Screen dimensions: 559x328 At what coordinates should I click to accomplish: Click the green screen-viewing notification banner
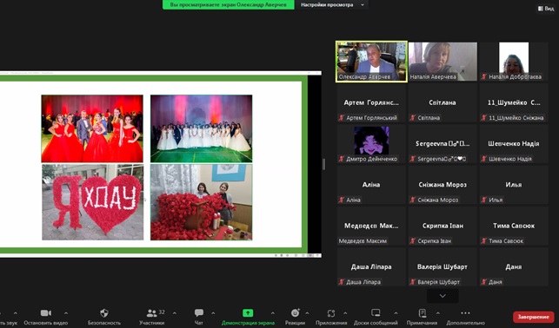click(229, 4)
